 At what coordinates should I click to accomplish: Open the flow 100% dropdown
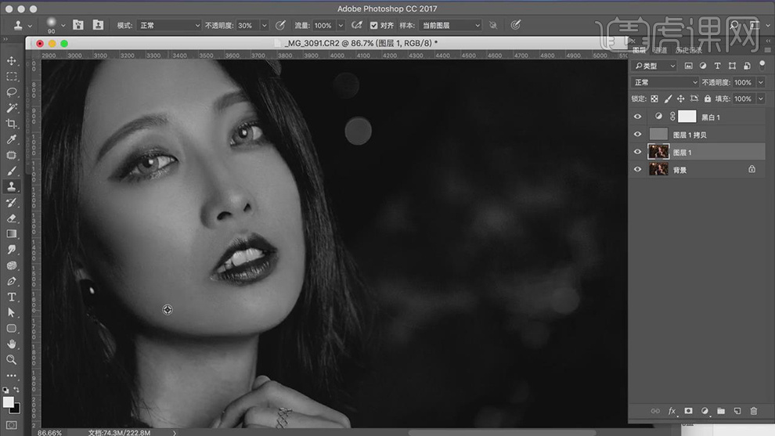tap(340, 25)
